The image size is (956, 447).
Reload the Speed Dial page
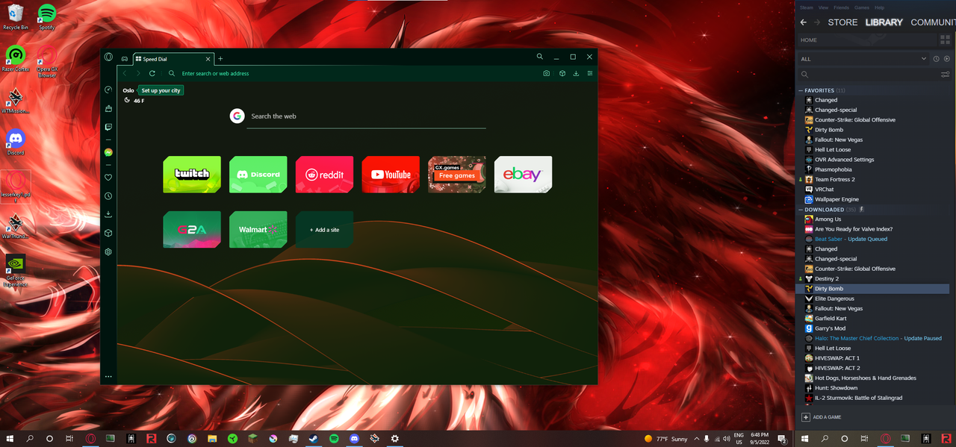click(x=152, y=73)
